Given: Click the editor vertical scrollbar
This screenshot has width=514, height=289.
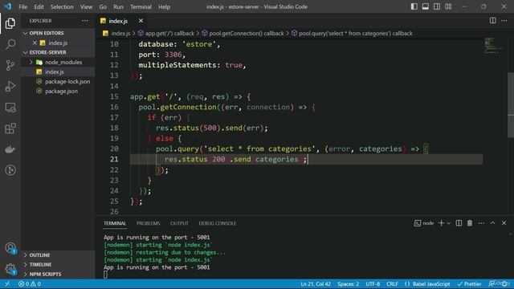Looking at the screenshot, I should 511,105.
